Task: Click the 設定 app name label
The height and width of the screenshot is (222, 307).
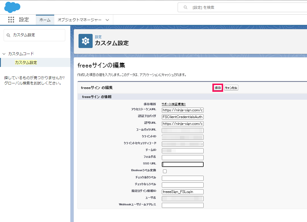Action: pyautogui.click(x=24, y=20)
